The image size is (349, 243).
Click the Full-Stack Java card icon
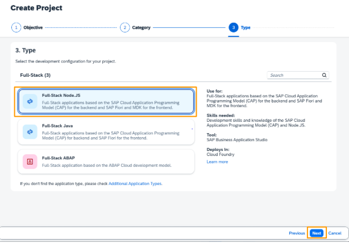[x=30, y=132]
